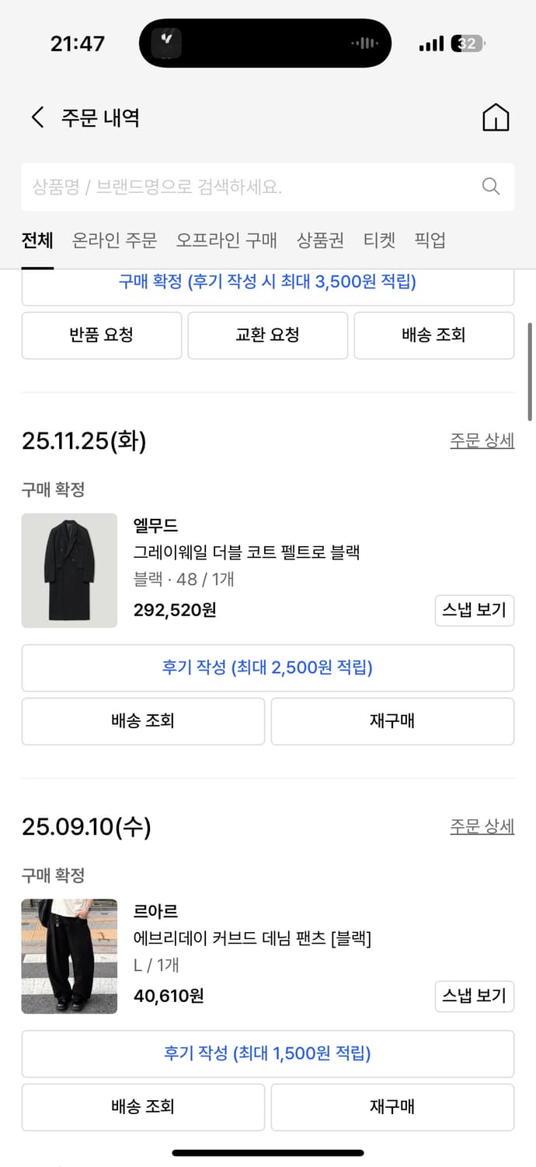Viewport: 536px width, 1167px height.
Task: Tap the search magnifier icon
Action: pos(490,186)
